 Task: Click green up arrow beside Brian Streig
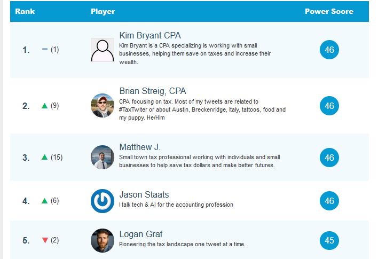(x=45, y=106)
